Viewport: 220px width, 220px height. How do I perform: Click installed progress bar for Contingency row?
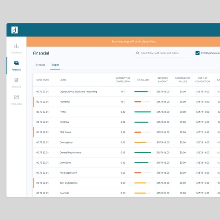coord(143,143)
